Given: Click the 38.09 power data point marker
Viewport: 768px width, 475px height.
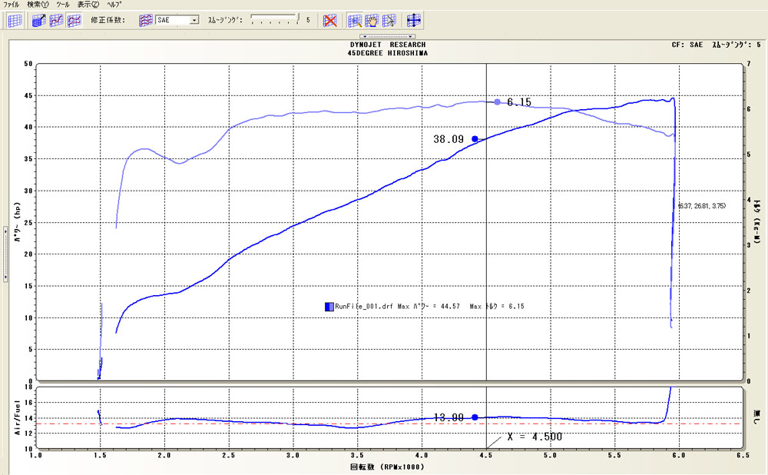Looking at the screenshot, I should (x=475, y=139).
